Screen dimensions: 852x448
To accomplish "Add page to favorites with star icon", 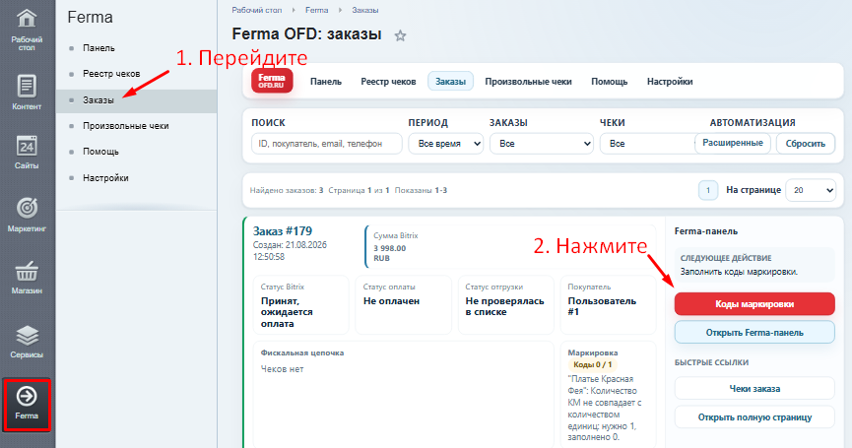I will [401, 35].
